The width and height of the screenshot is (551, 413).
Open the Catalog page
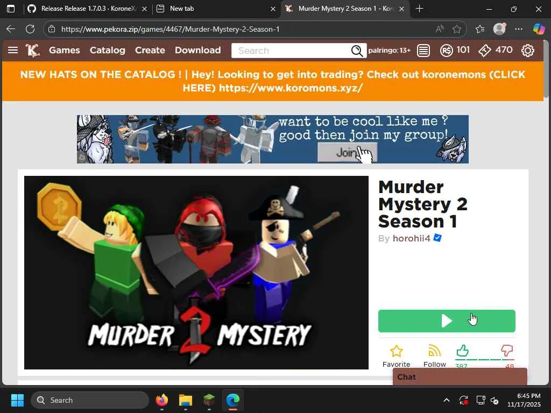[107, 50]
